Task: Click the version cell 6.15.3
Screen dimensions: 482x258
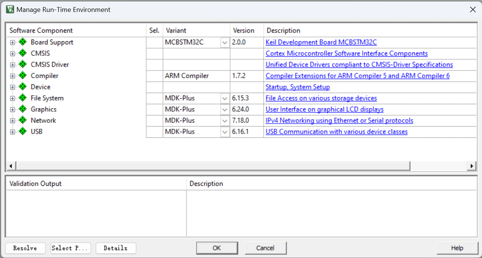Action: click(247, 98)
